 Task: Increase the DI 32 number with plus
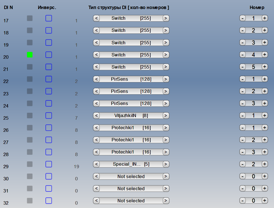[x=264, y=201]
